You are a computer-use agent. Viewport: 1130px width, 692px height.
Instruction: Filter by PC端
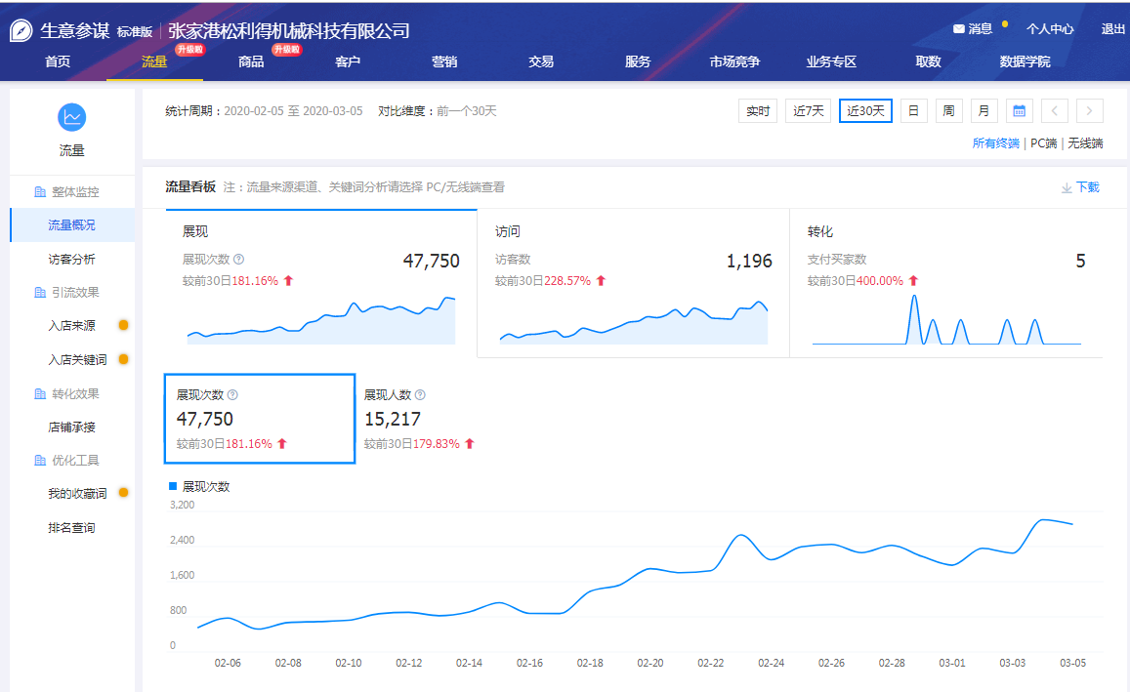[x=1043, y=143]
